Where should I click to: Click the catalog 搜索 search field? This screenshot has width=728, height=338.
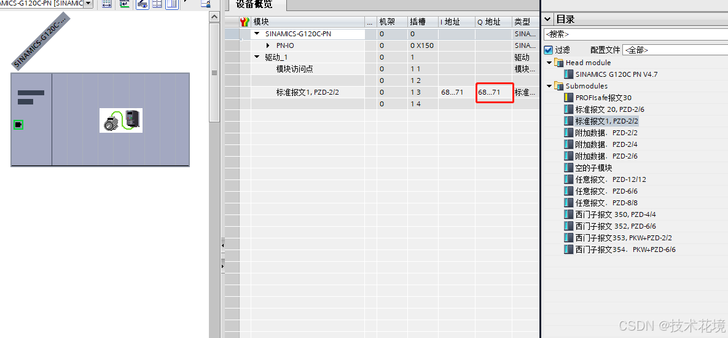(636, 34)
